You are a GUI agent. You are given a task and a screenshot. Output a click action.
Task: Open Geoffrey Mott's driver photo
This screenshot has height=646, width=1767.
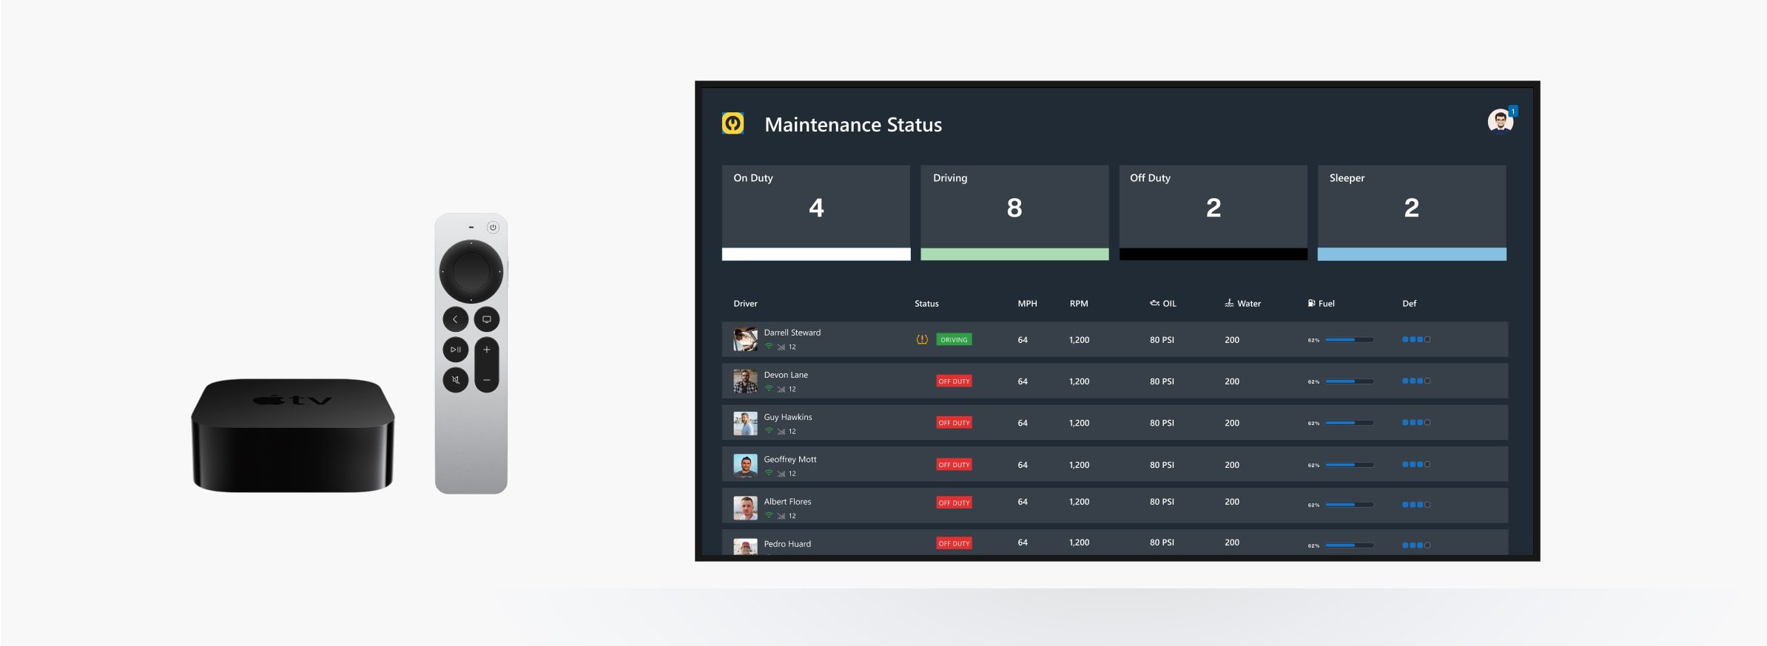tap(745, 466)
